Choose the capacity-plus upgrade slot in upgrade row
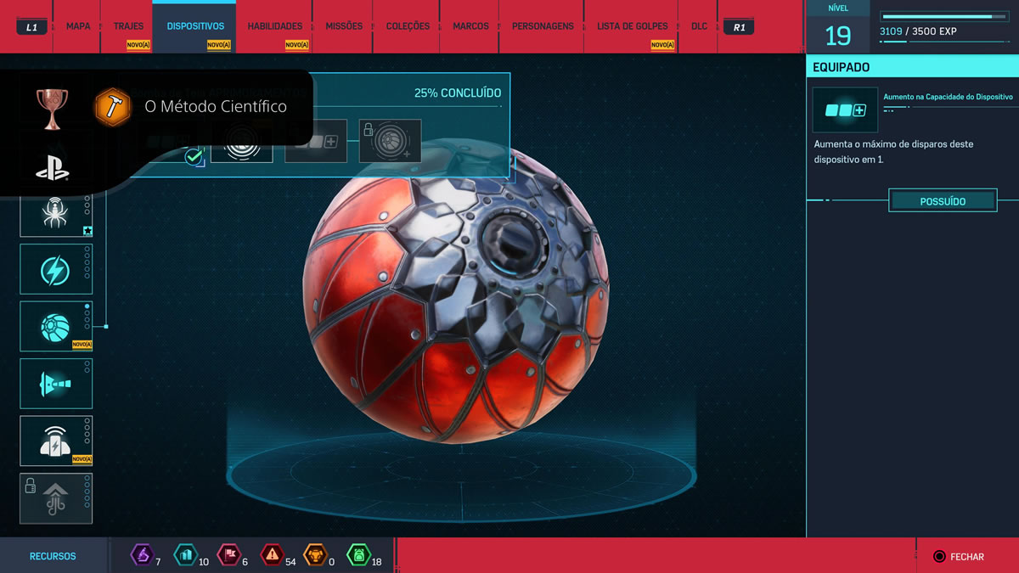This screenshot has width=1019, height=573. [x=316, y=141]
